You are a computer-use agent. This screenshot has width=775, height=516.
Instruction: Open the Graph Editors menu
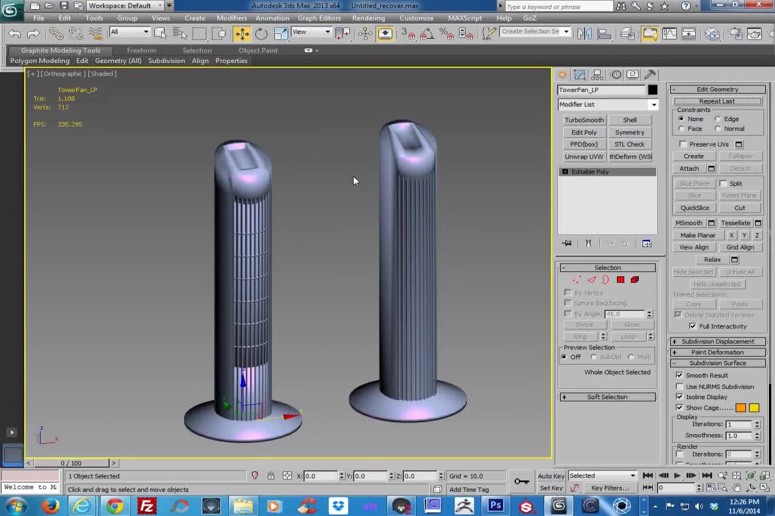tap(319, 18)
